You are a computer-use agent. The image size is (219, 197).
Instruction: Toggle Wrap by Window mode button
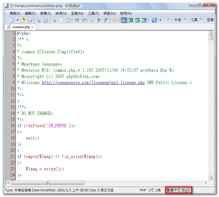point(138,20)
